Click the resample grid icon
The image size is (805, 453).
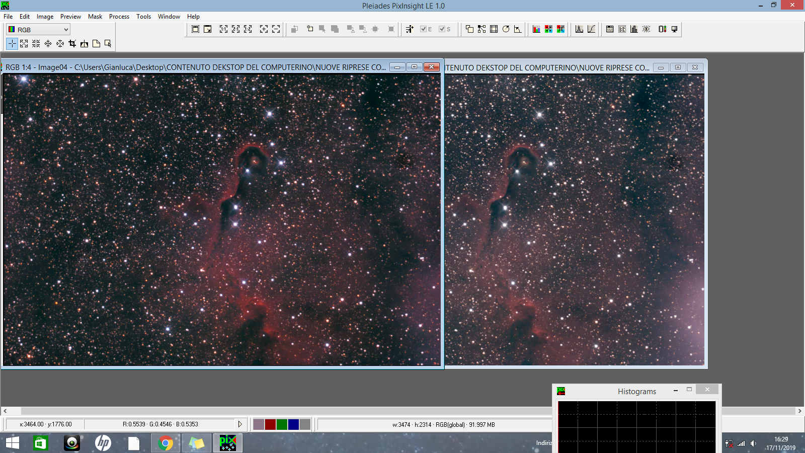494,29
